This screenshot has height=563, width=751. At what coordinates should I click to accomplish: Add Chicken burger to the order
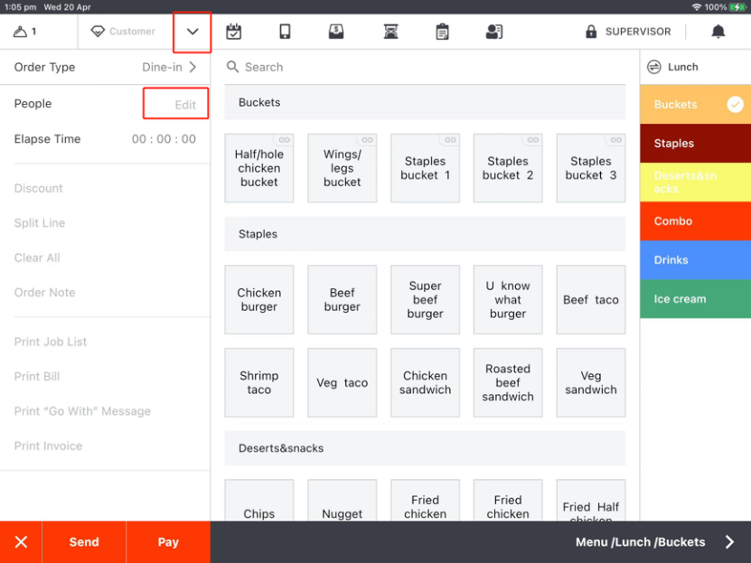[x=259, y=300]
